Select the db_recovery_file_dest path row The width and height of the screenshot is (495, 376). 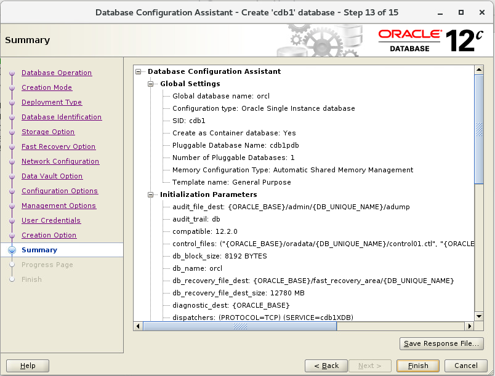[x=313, y=281]
